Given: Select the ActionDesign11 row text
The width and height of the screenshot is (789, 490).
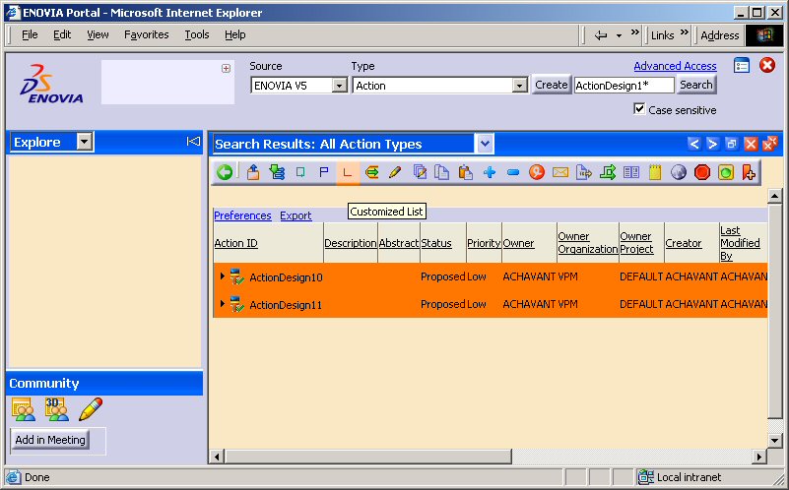Looking at the screenshot, I should tap(286, 305).
